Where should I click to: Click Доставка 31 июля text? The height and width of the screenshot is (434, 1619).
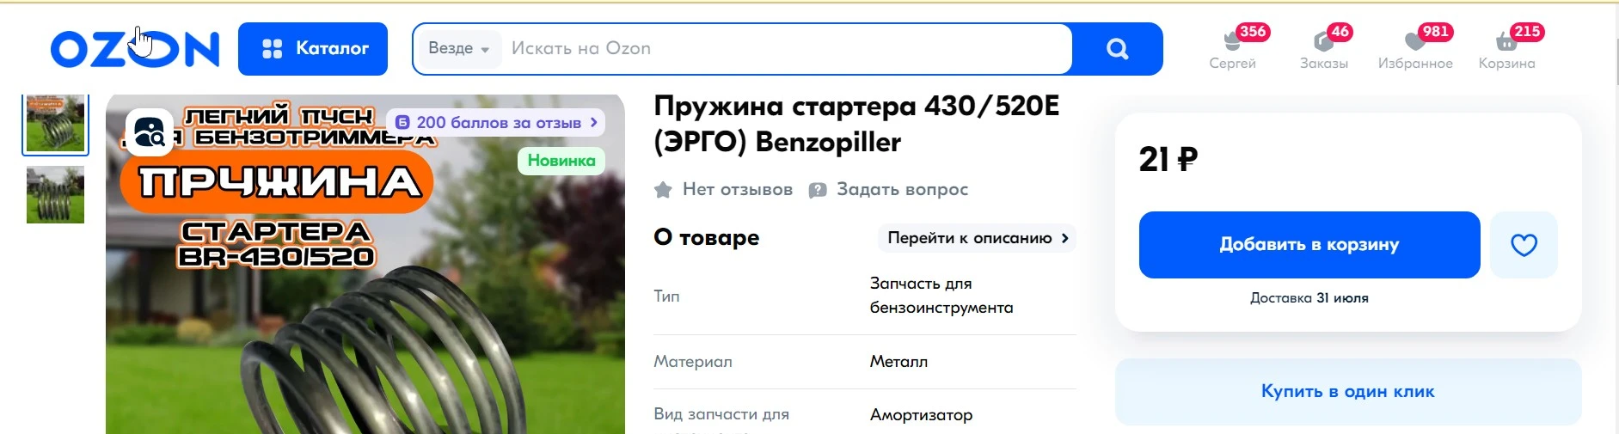[x=1309, y=298]
